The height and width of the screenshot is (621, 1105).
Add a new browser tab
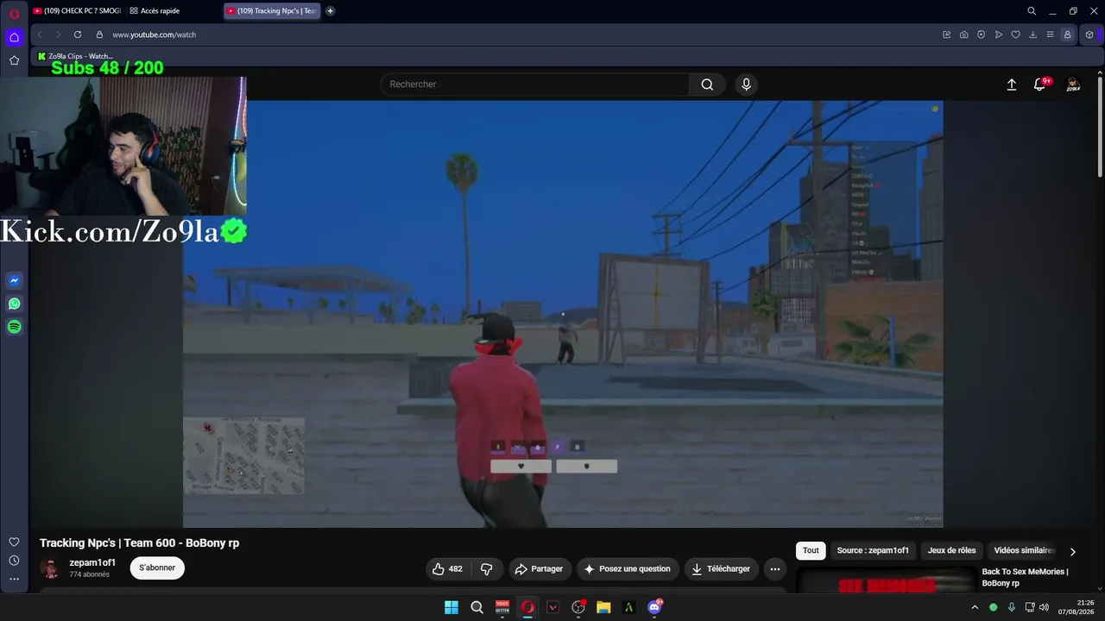(330, 11)
